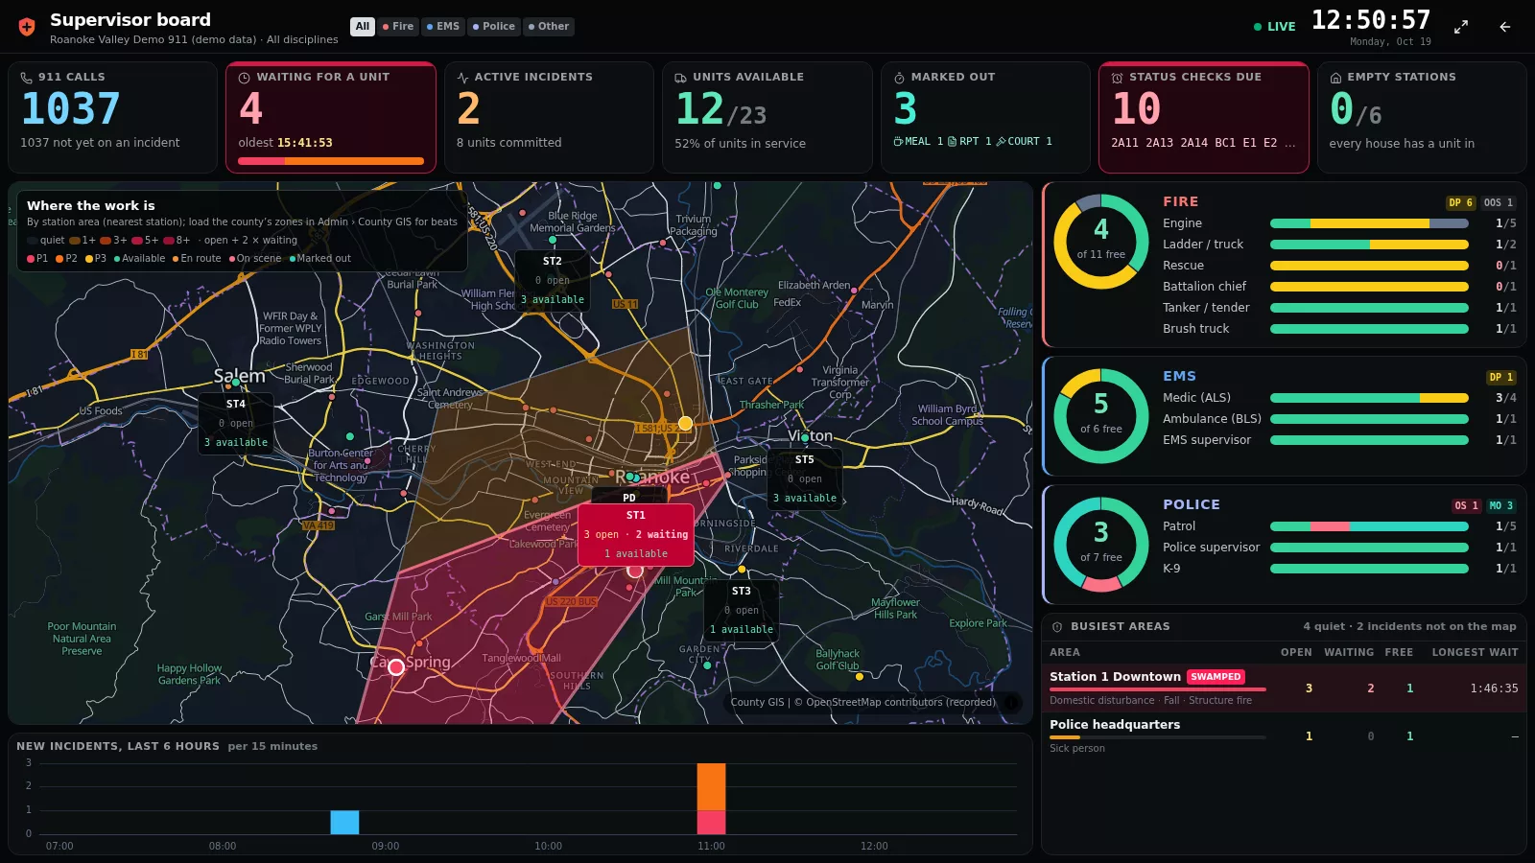Click the Fire donut showing 4 of 11 free
The height and width of the screenshot is (863, 1535).
(1101, 242)
